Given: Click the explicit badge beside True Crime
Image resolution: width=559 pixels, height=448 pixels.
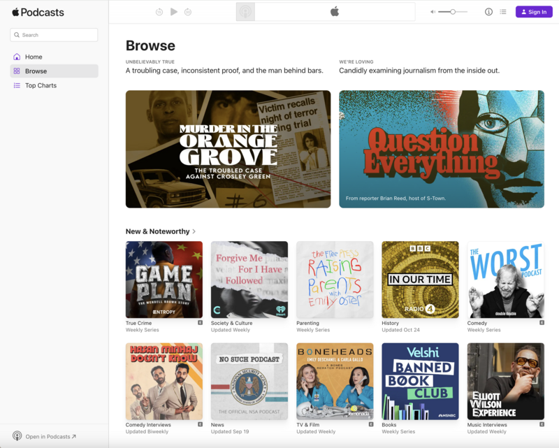Looking at the screenshot, I should click(x=201, y=322).
